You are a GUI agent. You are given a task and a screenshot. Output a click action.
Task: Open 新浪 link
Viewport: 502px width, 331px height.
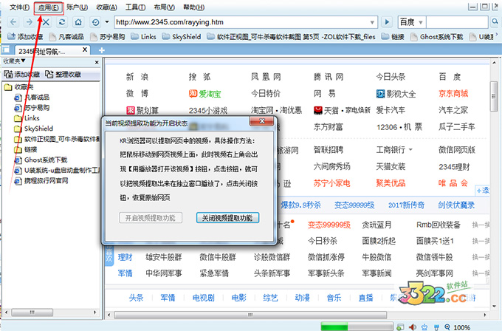[x=137, y=77]
